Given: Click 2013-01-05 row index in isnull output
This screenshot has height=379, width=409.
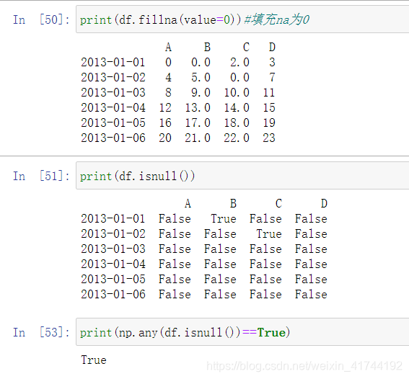Looking at the screenshot, I should [113, 279].
